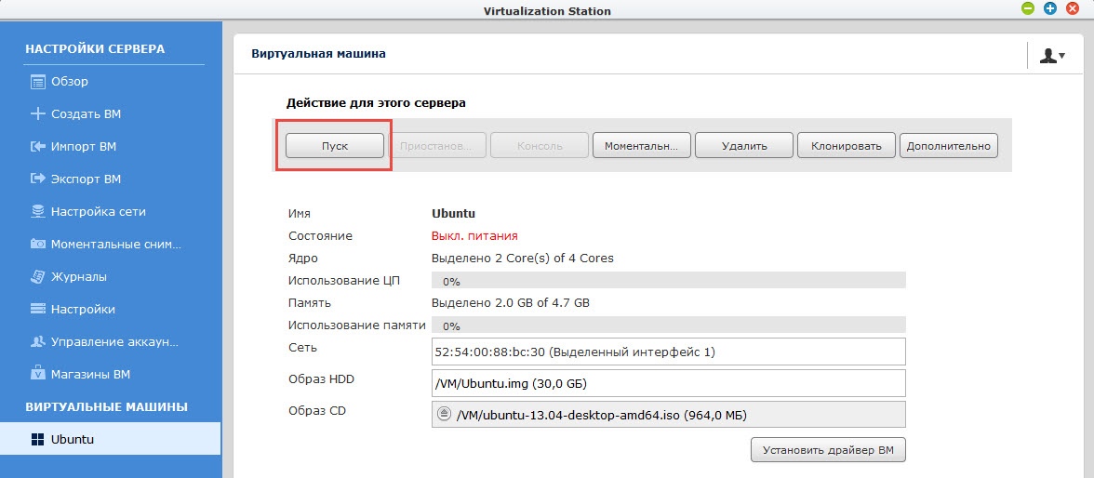Click the Экспорт ВМ arrow icon
The image size is (1094, 478).
point(37,179)
